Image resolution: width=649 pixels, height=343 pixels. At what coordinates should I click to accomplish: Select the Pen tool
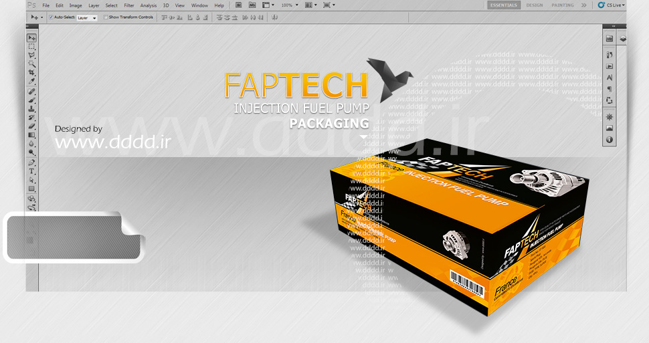tap(31, 162)
